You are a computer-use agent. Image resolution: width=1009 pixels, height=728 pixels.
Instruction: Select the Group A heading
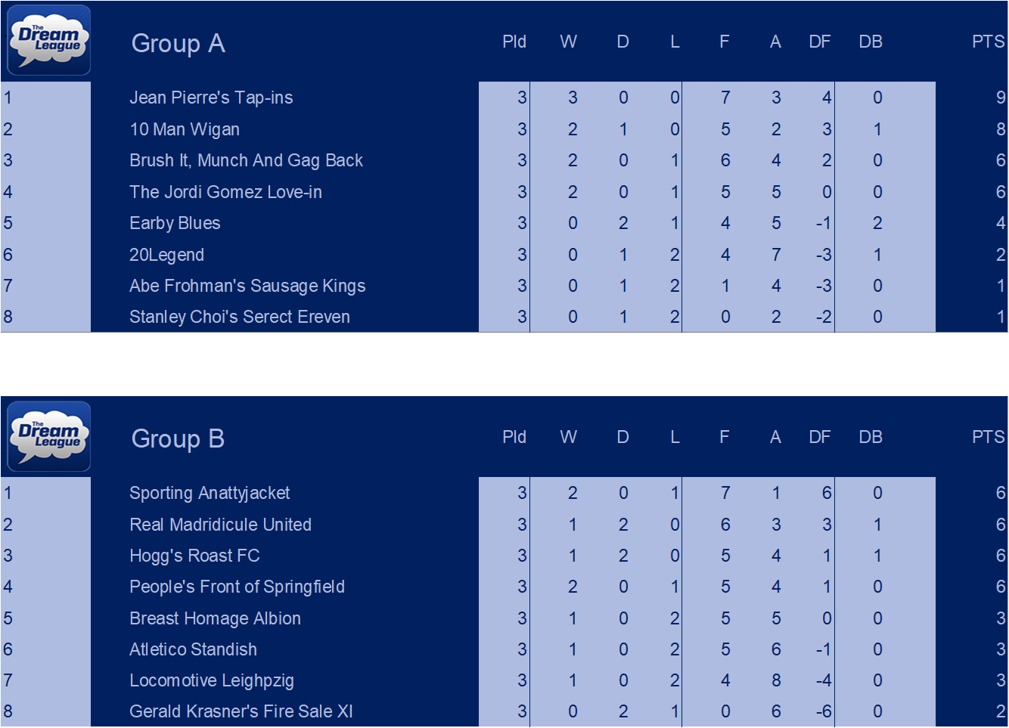click(x=179, y=43)
